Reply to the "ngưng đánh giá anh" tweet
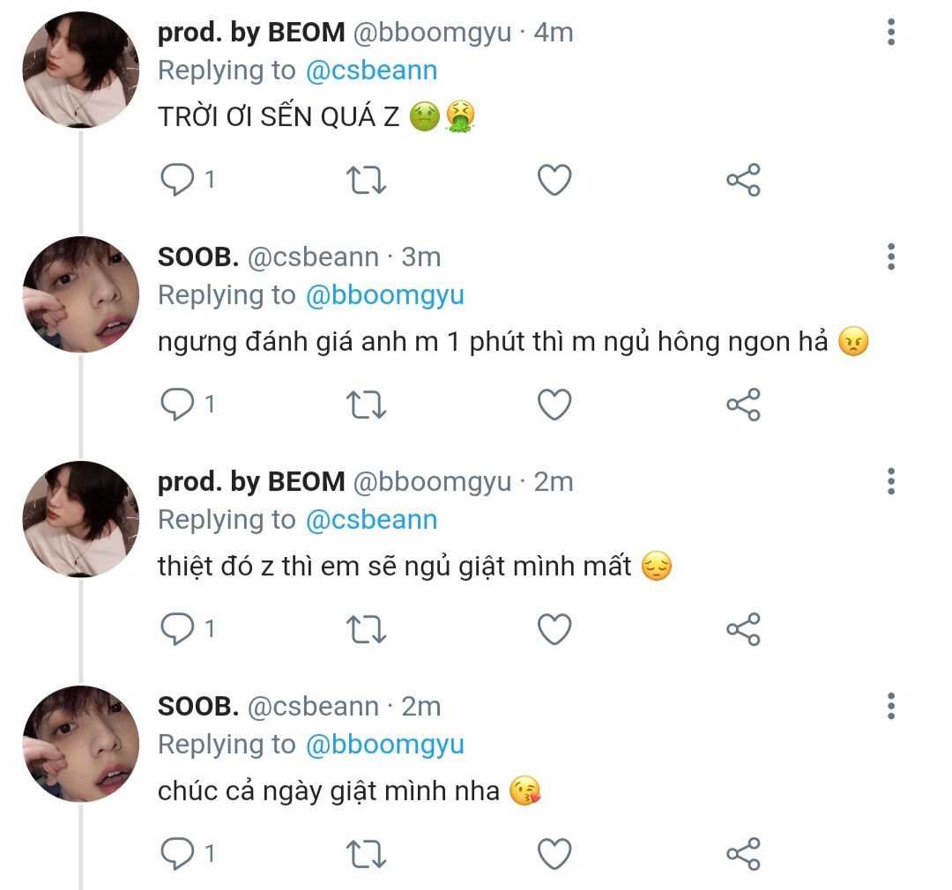 pyautogui.click(x=177, y=404)
